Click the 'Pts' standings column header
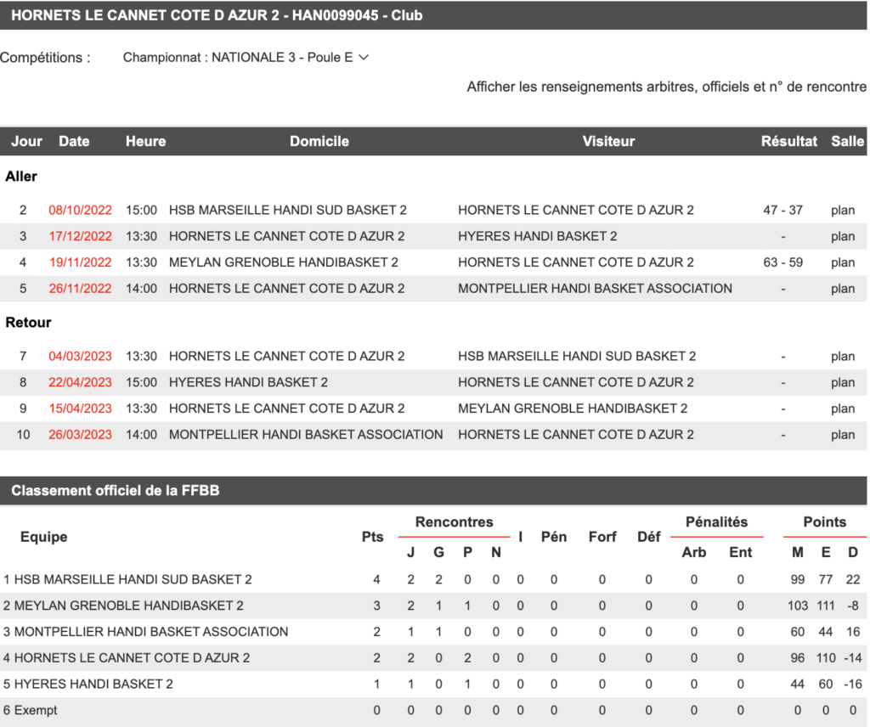The height and width of the screenshot is (727, 870). (372, 537)
